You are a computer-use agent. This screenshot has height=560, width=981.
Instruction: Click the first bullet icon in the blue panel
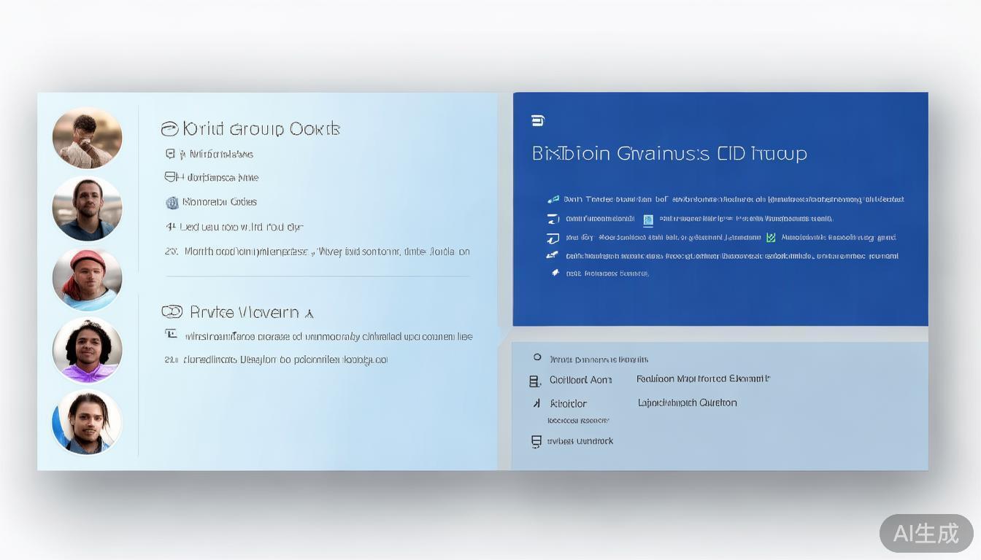(x=553, y=199)
